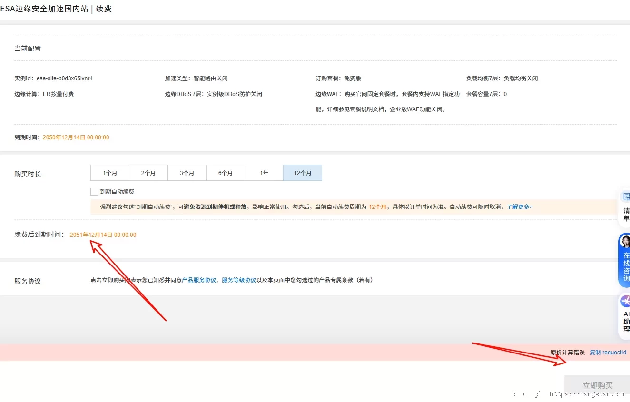630x402 pixels.
Task: Select the 2个月 purchase duration
Action: [148, 173]
